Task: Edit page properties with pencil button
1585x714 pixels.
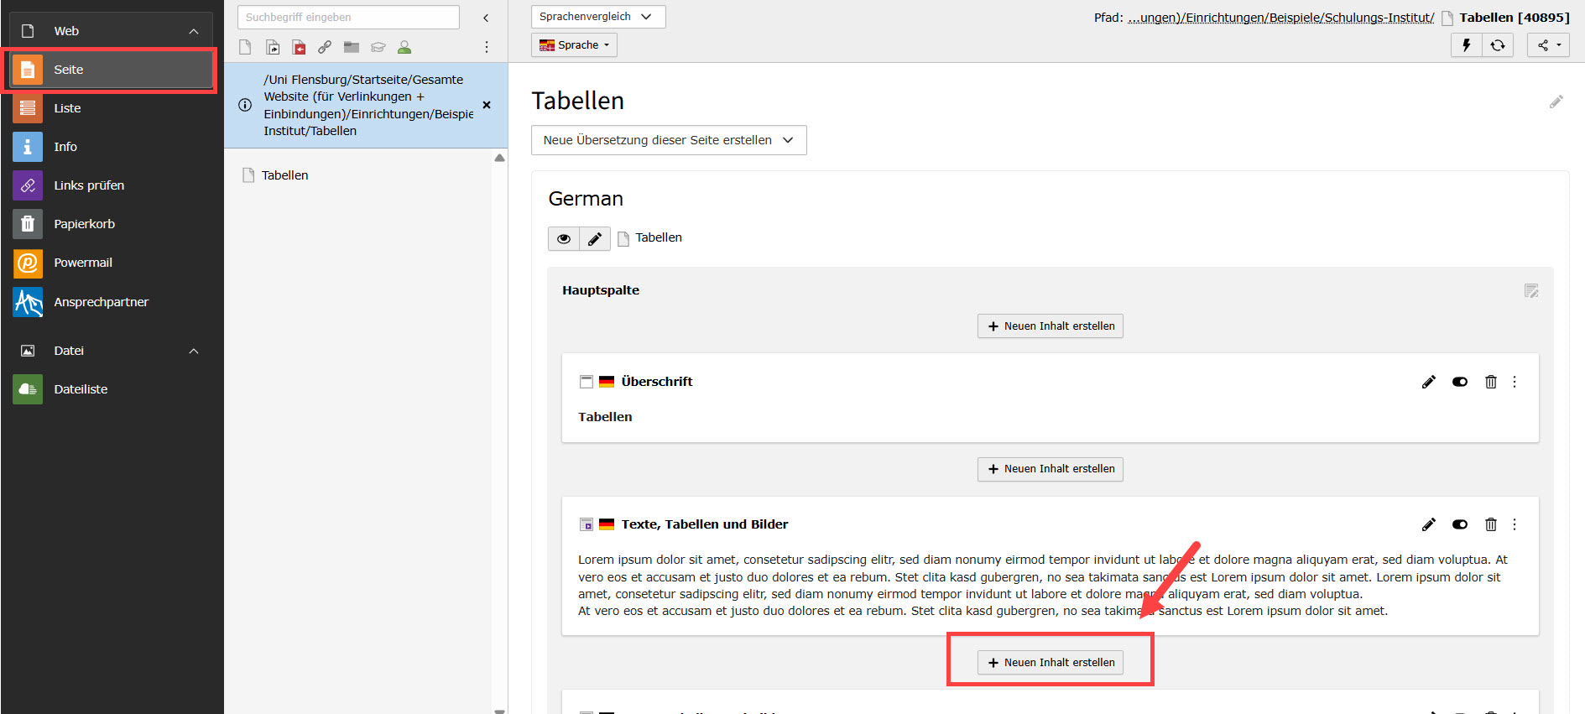Action: click(x=594, y=239)
